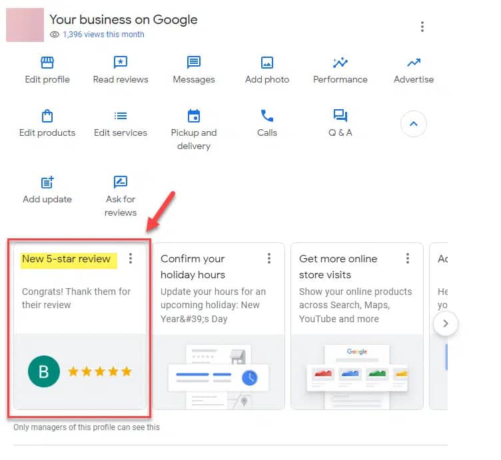Open the New 5-star review card title
This screenshot has width=501, height=460.
66,259
